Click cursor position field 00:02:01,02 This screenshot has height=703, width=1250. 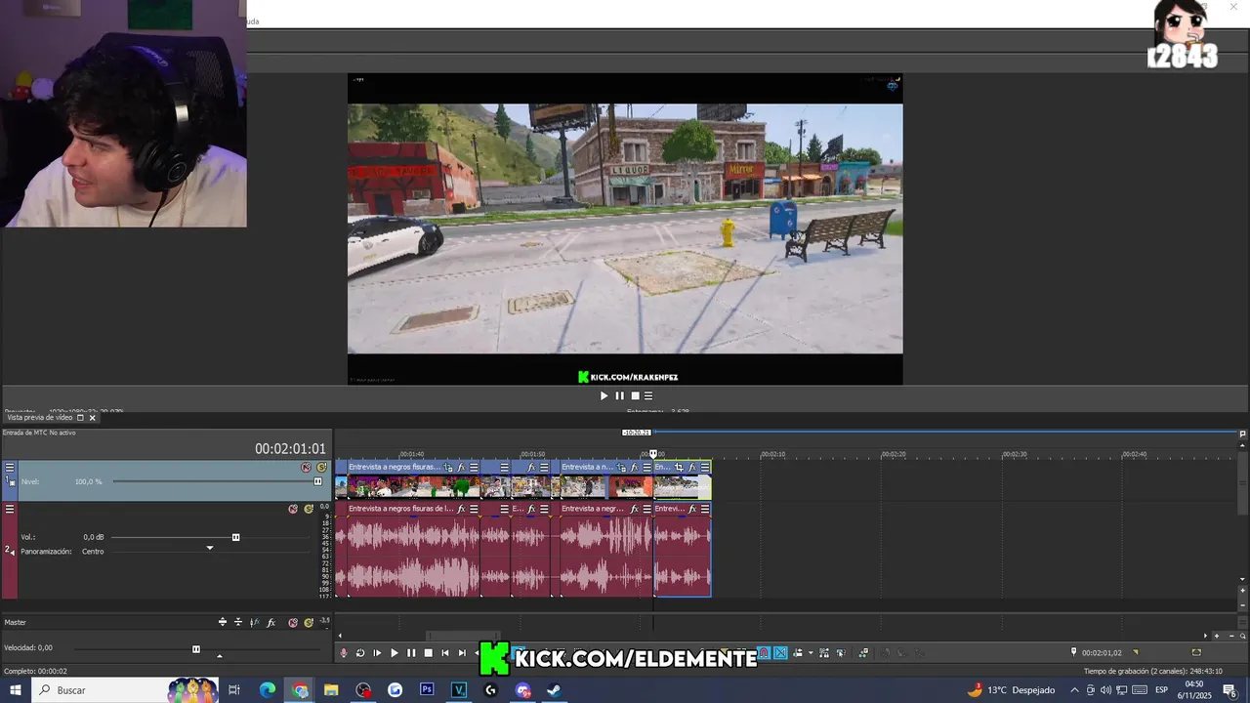[1102, 652]
